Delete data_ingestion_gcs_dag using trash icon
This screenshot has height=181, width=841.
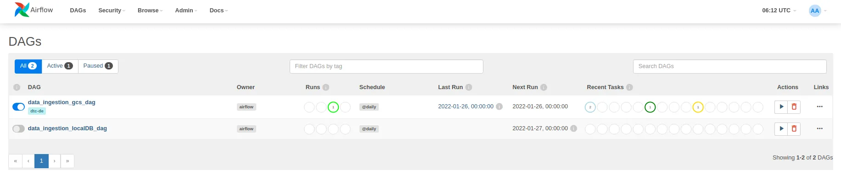pyautogui.click(x=794, y=107)
